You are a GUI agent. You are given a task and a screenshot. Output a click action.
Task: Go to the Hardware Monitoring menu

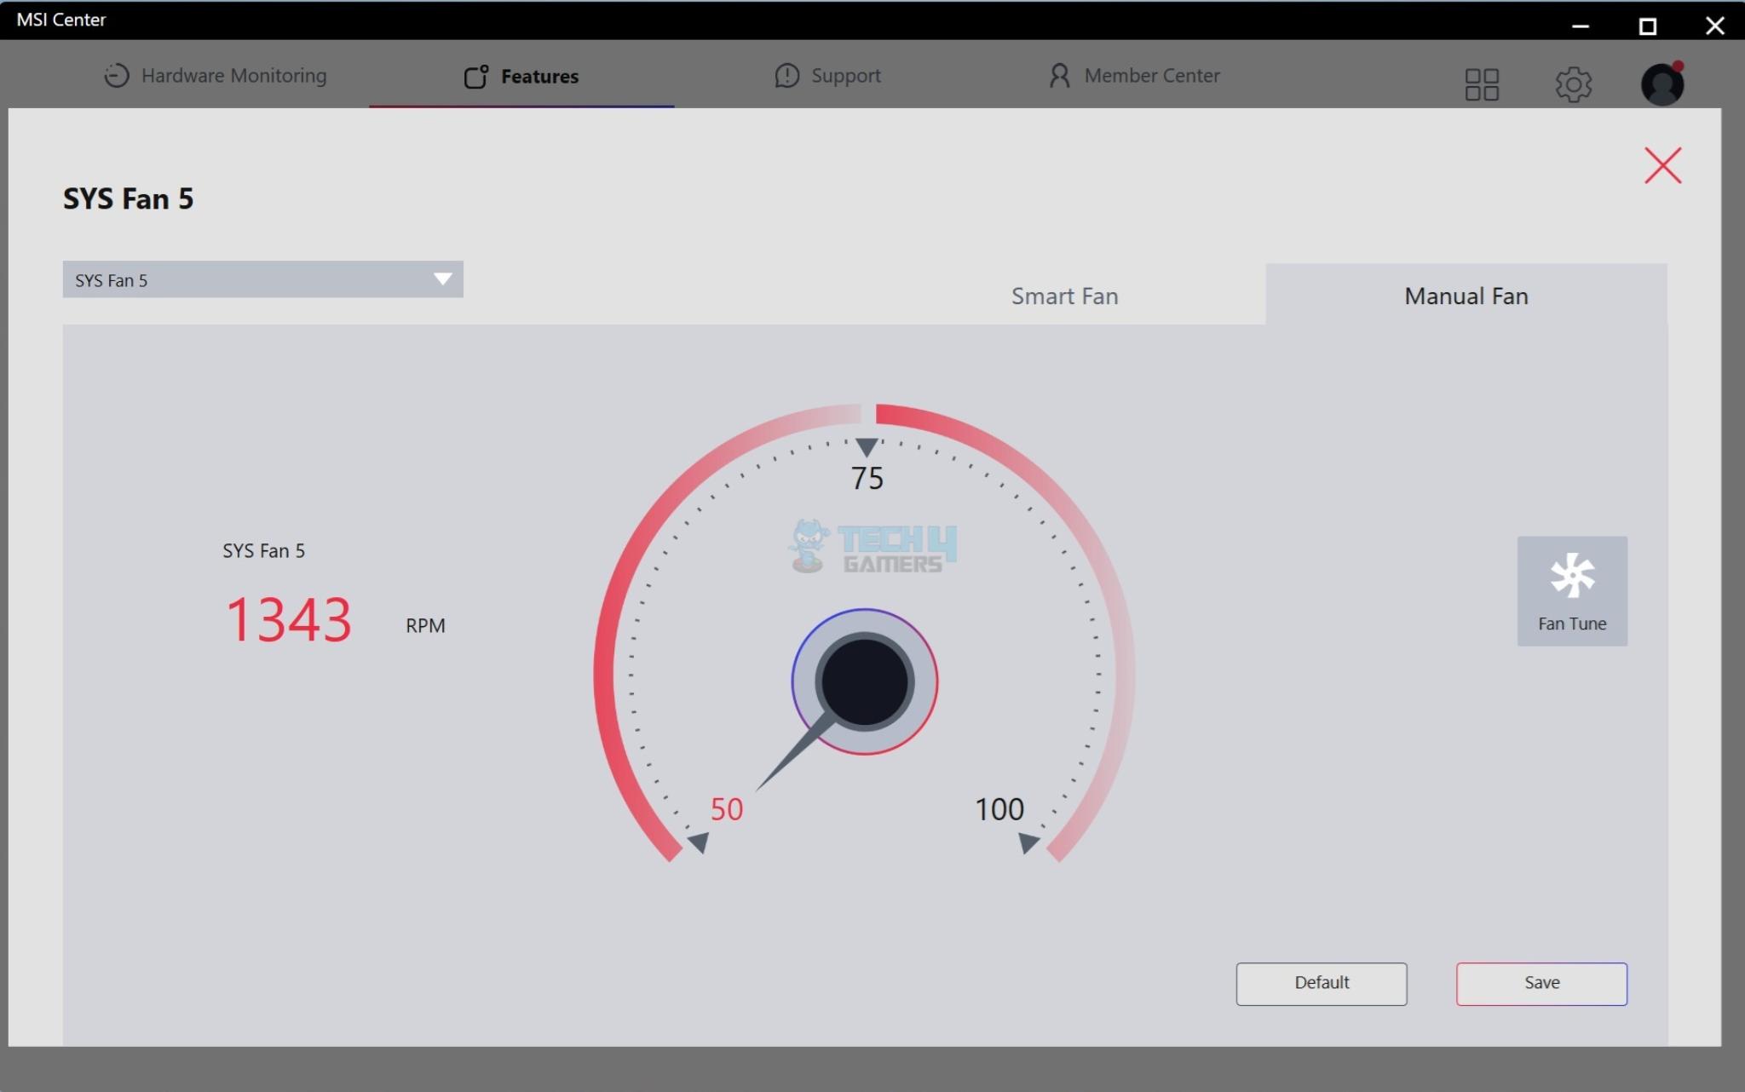coord(233,76)
